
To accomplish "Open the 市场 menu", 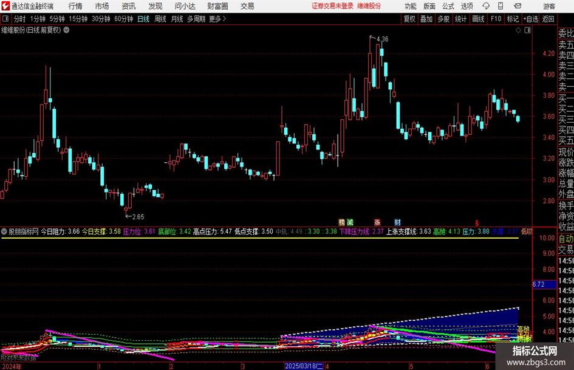I will point(102,6).
